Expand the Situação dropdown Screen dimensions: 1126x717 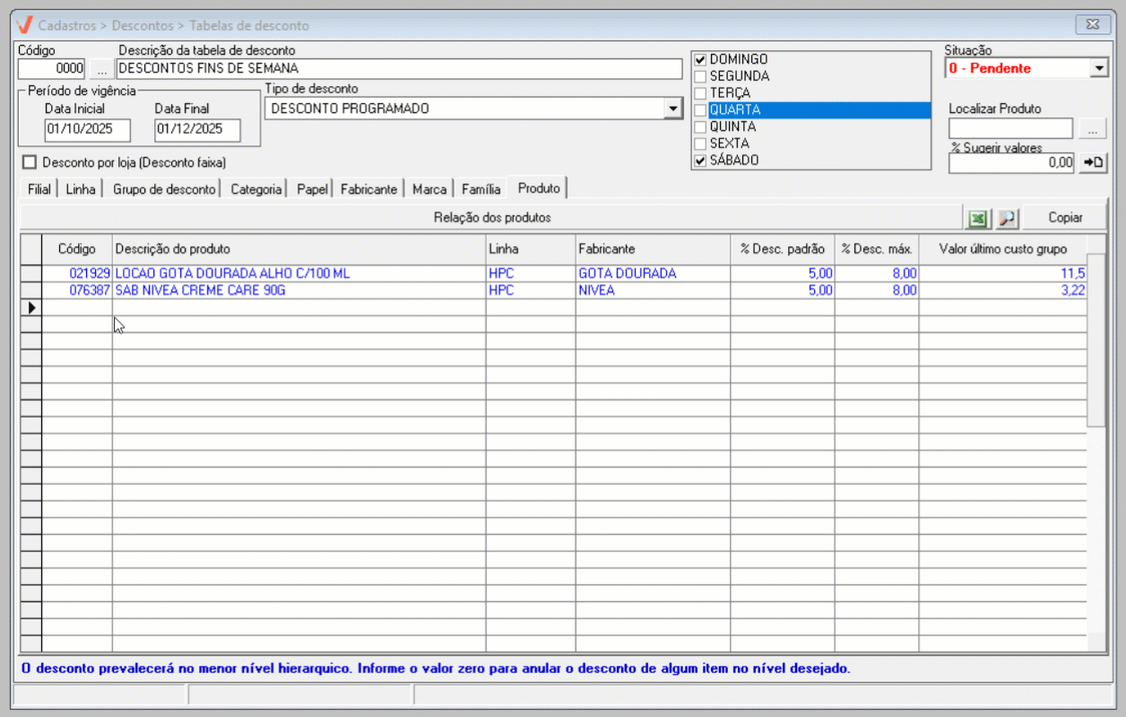pos(1099,68)
